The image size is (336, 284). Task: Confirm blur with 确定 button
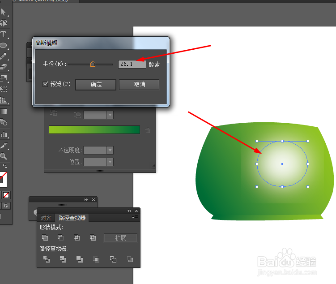(96, 85)
